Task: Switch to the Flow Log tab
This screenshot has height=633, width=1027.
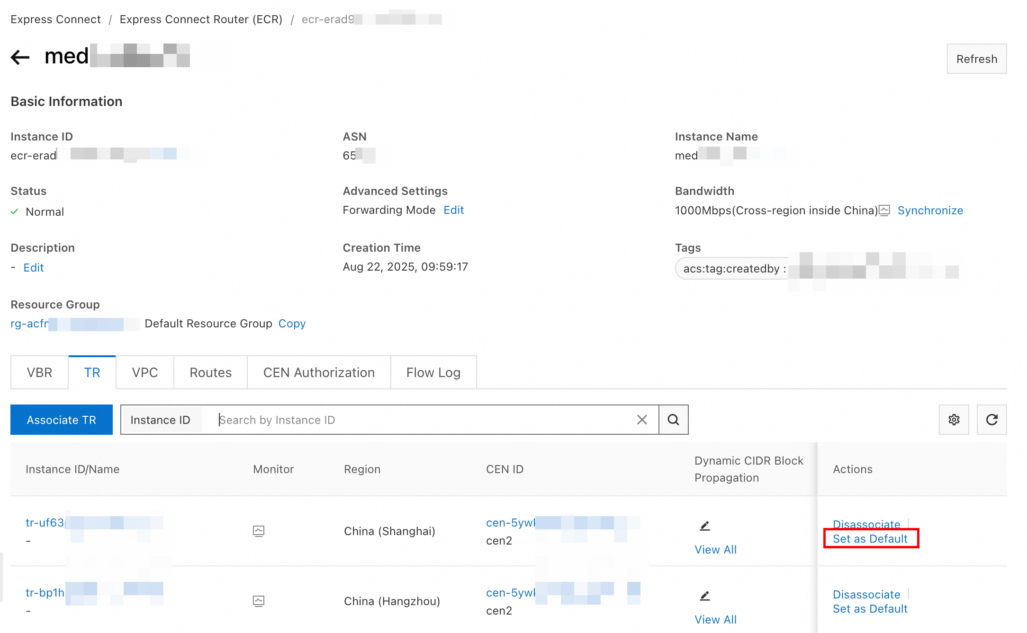Action: tap(433, 373)
